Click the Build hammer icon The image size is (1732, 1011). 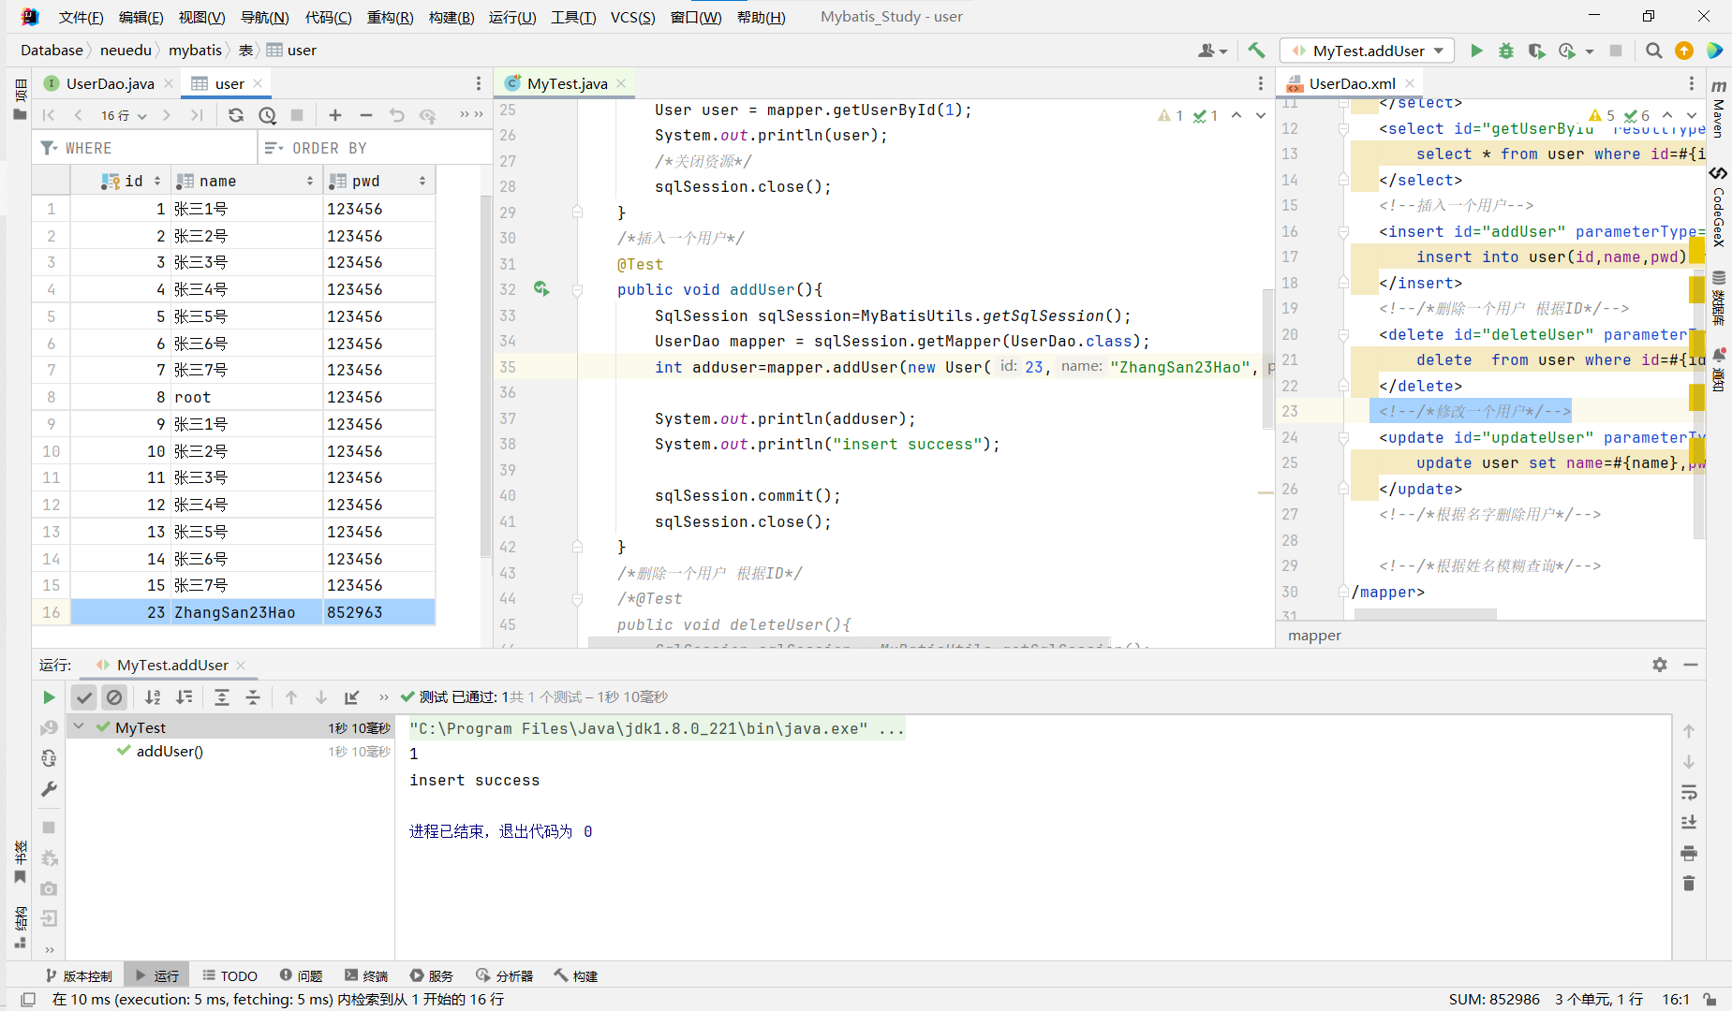click(x=1256, y=51)
